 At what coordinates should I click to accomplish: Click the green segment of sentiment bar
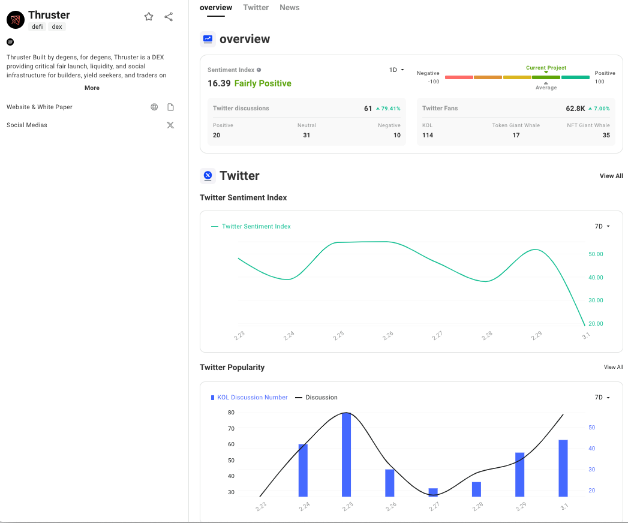tap(546, 77)
